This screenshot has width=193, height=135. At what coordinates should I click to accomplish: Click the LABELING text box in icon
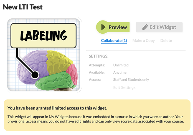44,36
